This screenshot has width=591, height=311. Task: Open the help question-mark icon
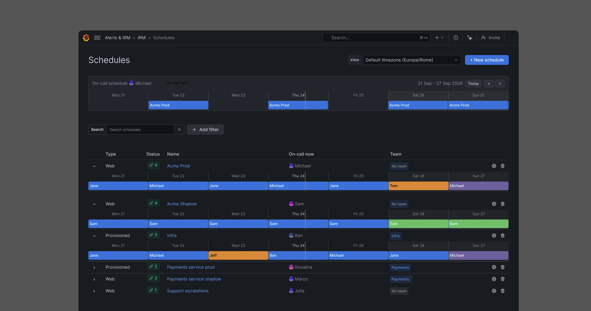tap(456, 37)
